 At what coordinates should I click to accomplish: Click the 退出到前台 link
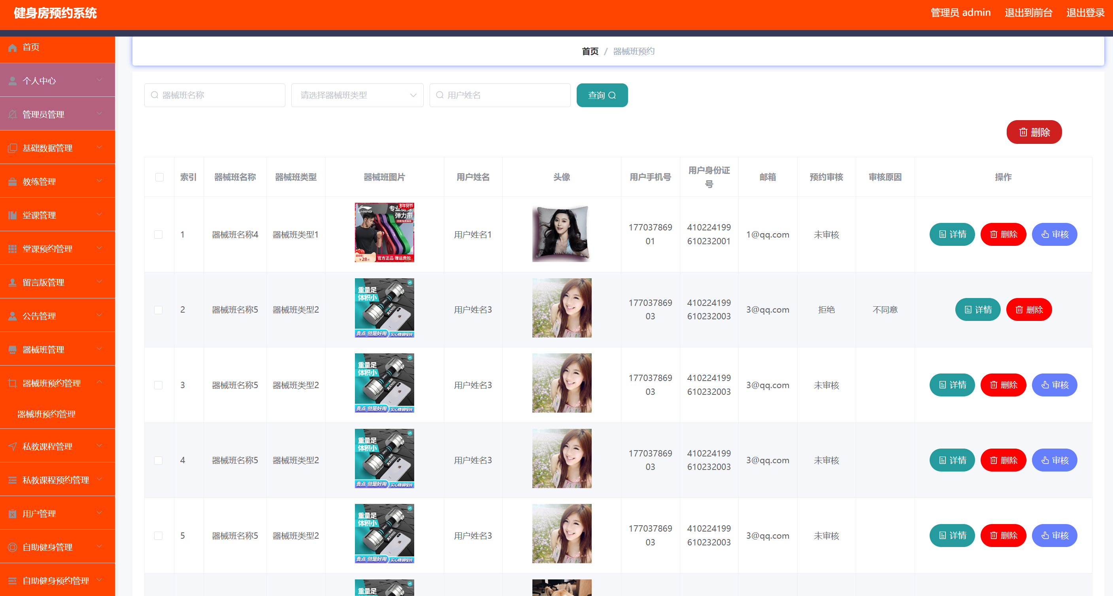[1028, 13]
